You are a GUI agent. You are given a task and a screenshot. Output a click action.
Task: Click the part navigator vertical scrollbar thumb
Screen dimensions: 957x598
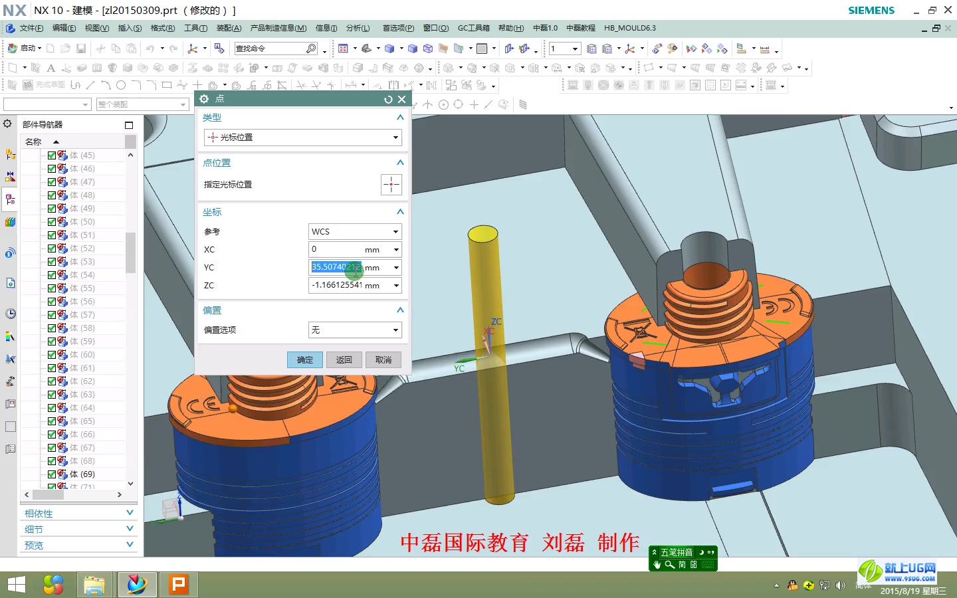click(x=131, y=252)
